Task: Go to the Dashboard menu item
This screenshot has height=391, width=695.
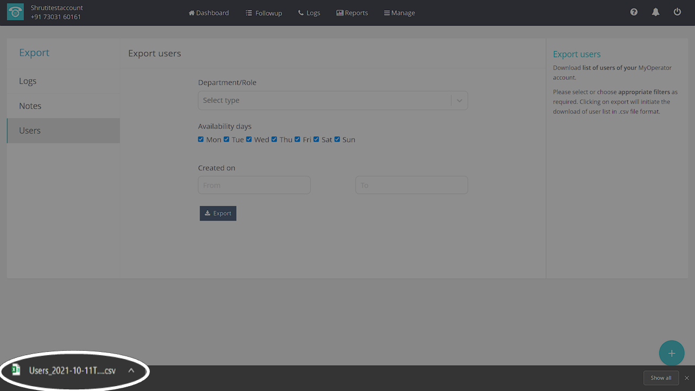Action: click(208, 13)
